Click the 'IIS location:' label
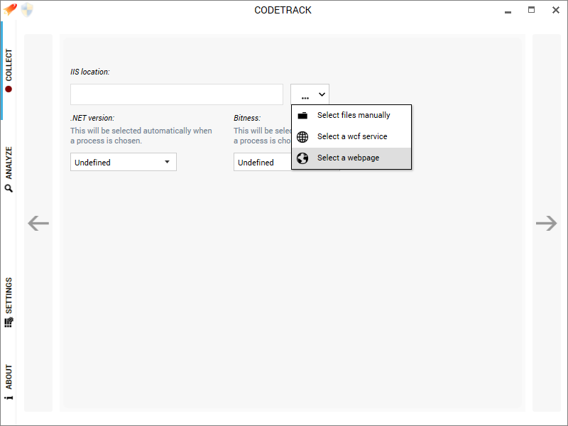 [90, 72]
